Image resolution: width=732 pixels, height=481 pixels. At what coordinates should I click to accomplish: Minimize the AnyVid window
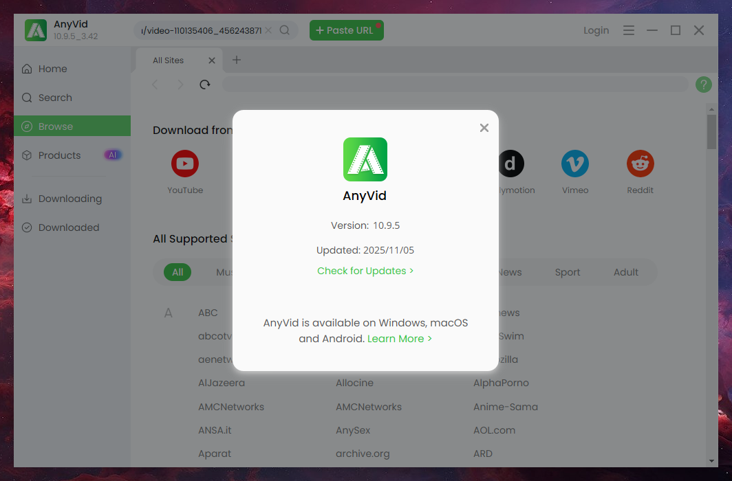point(652,30)
